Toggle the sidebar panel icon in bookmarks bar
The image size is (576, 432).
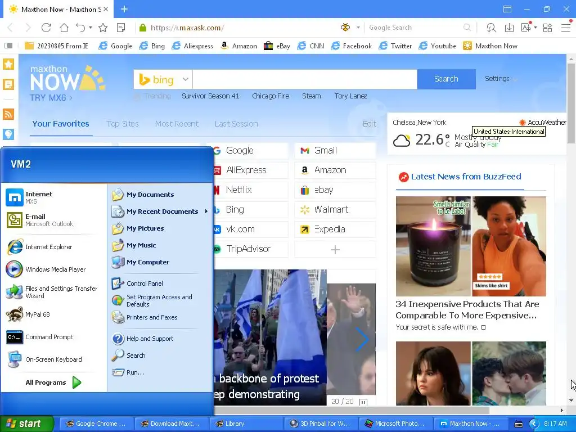[x=8, y=46]
